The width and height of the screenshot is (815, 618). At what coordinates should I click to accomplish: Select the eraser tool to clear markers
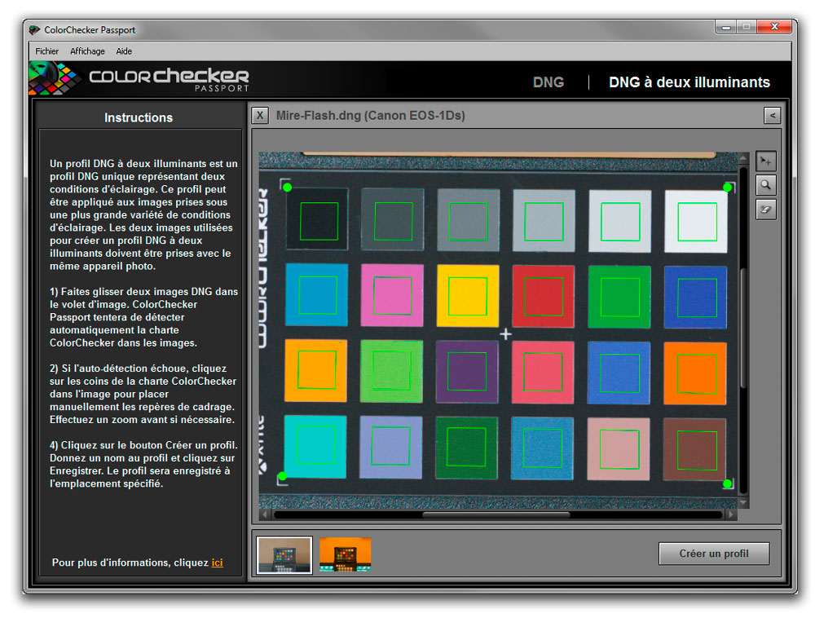[765, 210]
